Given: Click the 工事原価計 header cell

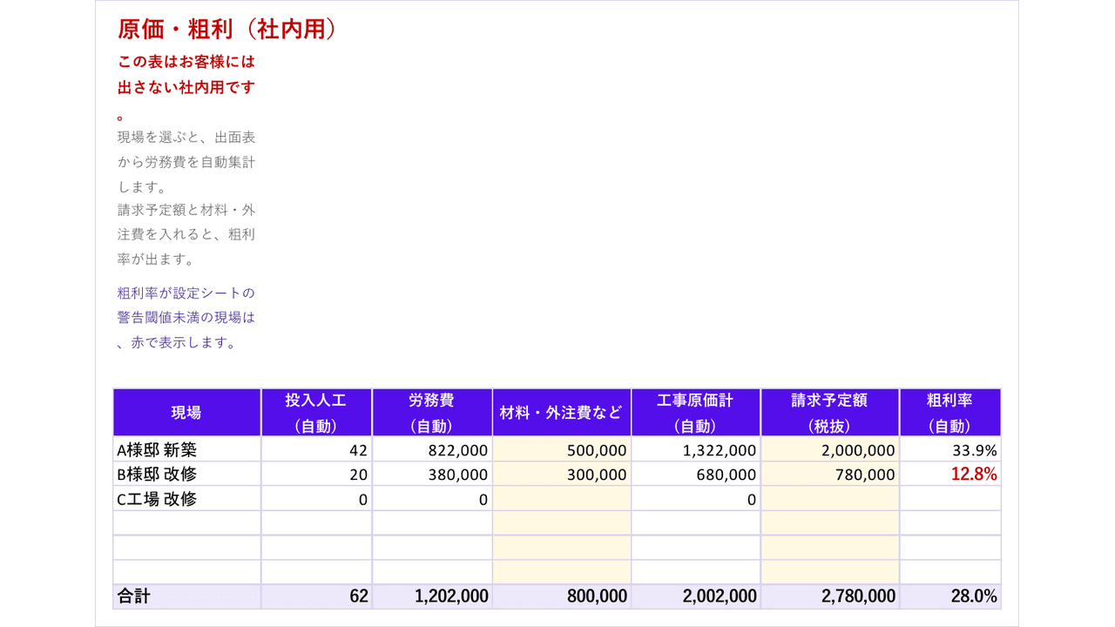Looking at the screenshot, I should (696, 413).
